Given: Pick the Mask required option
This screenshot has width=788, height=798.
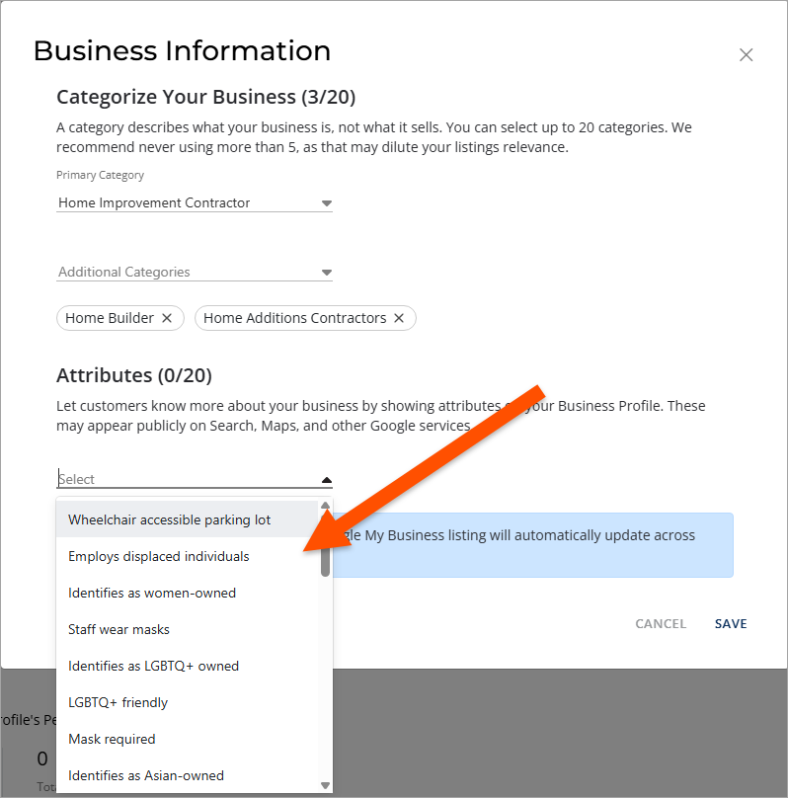Looking at the screenshot, I should (x=112, y=739).
